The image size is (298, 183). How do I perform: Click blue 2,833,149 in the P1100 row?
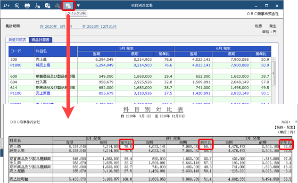pos(240,93)
